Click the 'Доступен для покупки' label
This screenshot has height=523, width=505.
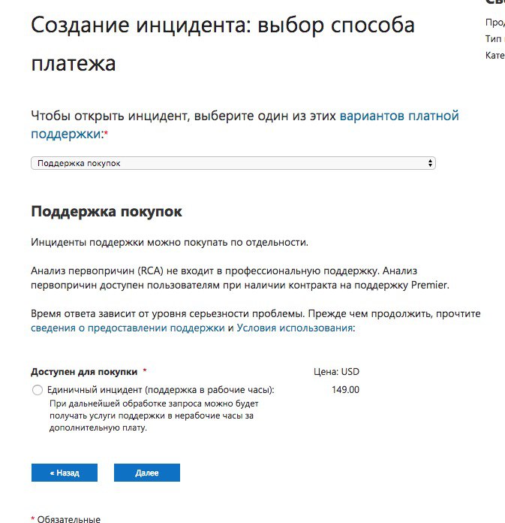click(x=84, y=371)
